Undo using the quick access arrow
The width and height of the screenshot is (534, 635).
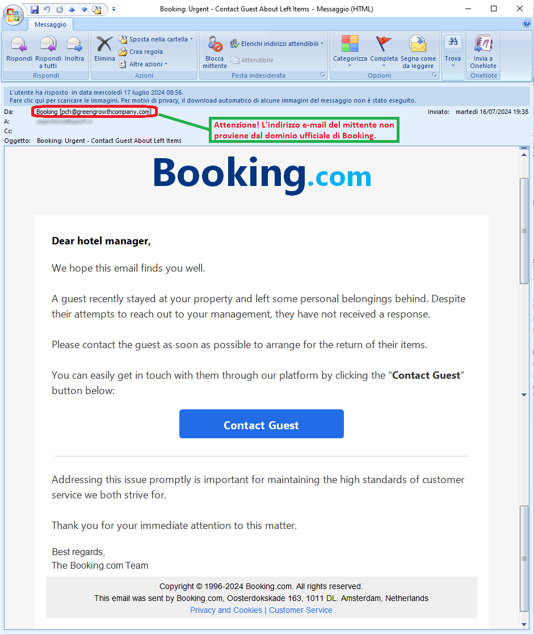[x=47, y=9]
